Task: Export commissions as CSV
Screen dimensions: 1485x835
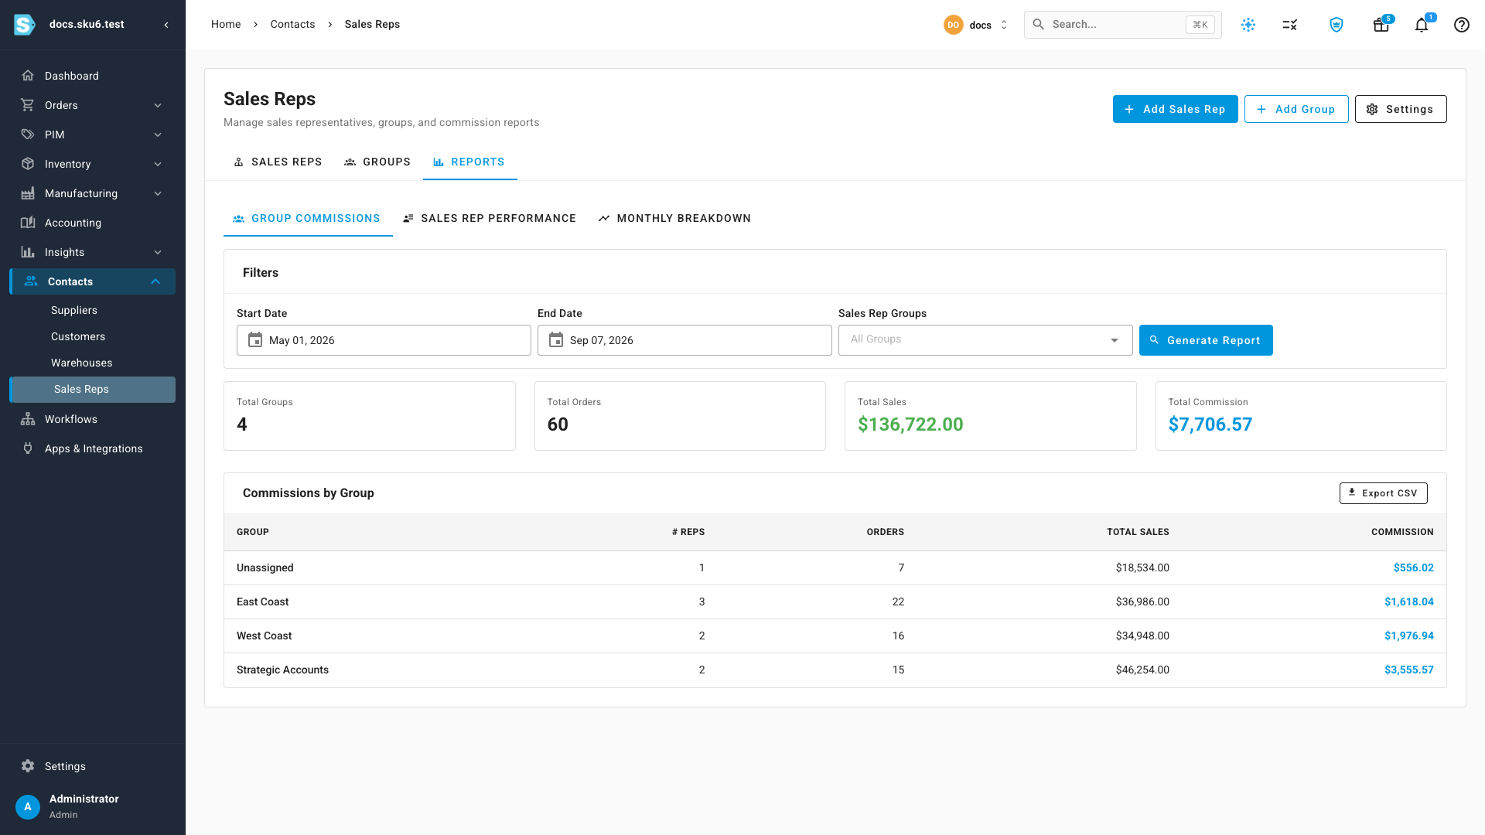Action: coord(1383,493)
